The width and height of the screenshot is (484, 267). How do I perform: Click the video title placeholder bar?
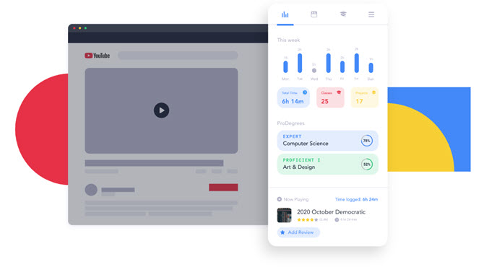point(154,163)
